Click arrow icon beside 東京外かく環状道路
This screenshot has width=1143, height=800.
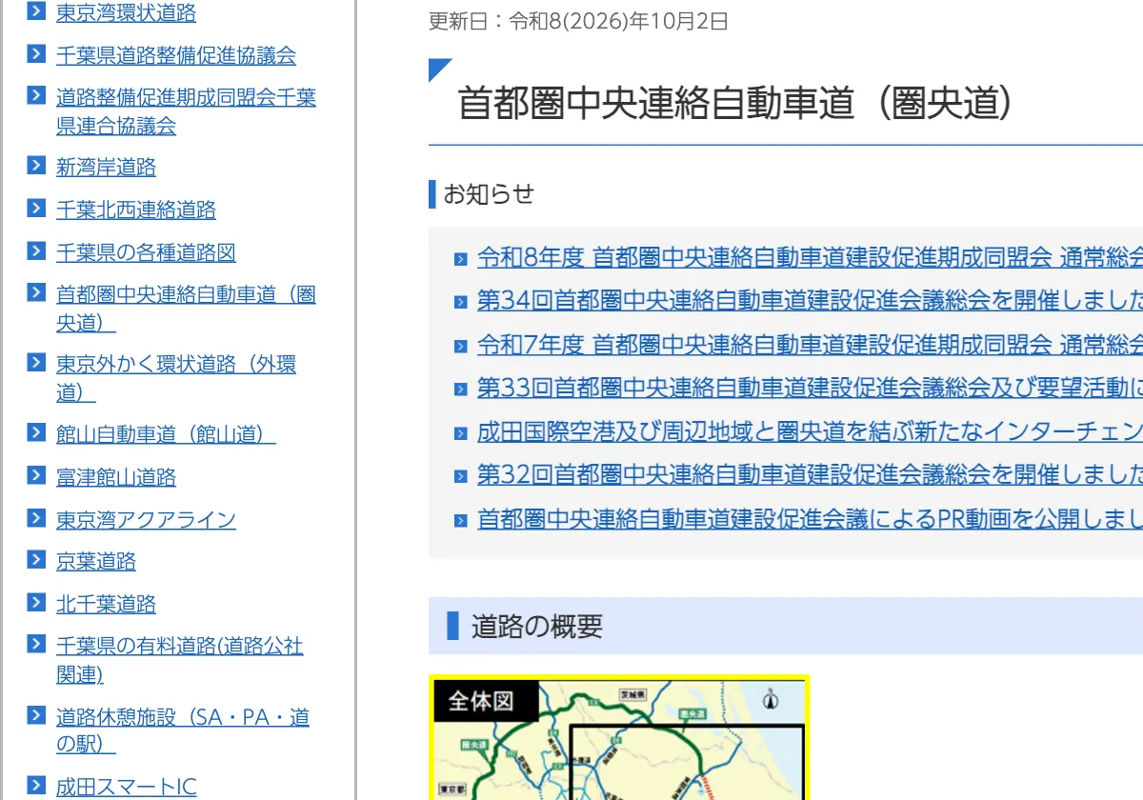click(x=36, y=362)
